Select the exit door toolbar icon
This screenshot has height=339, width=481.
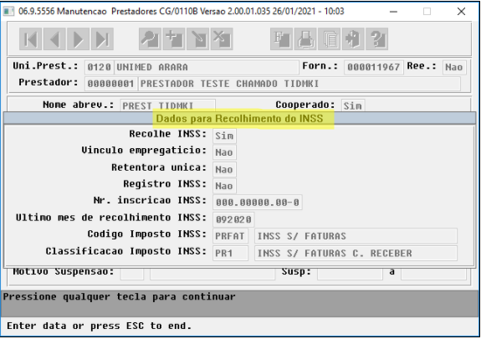353,39
